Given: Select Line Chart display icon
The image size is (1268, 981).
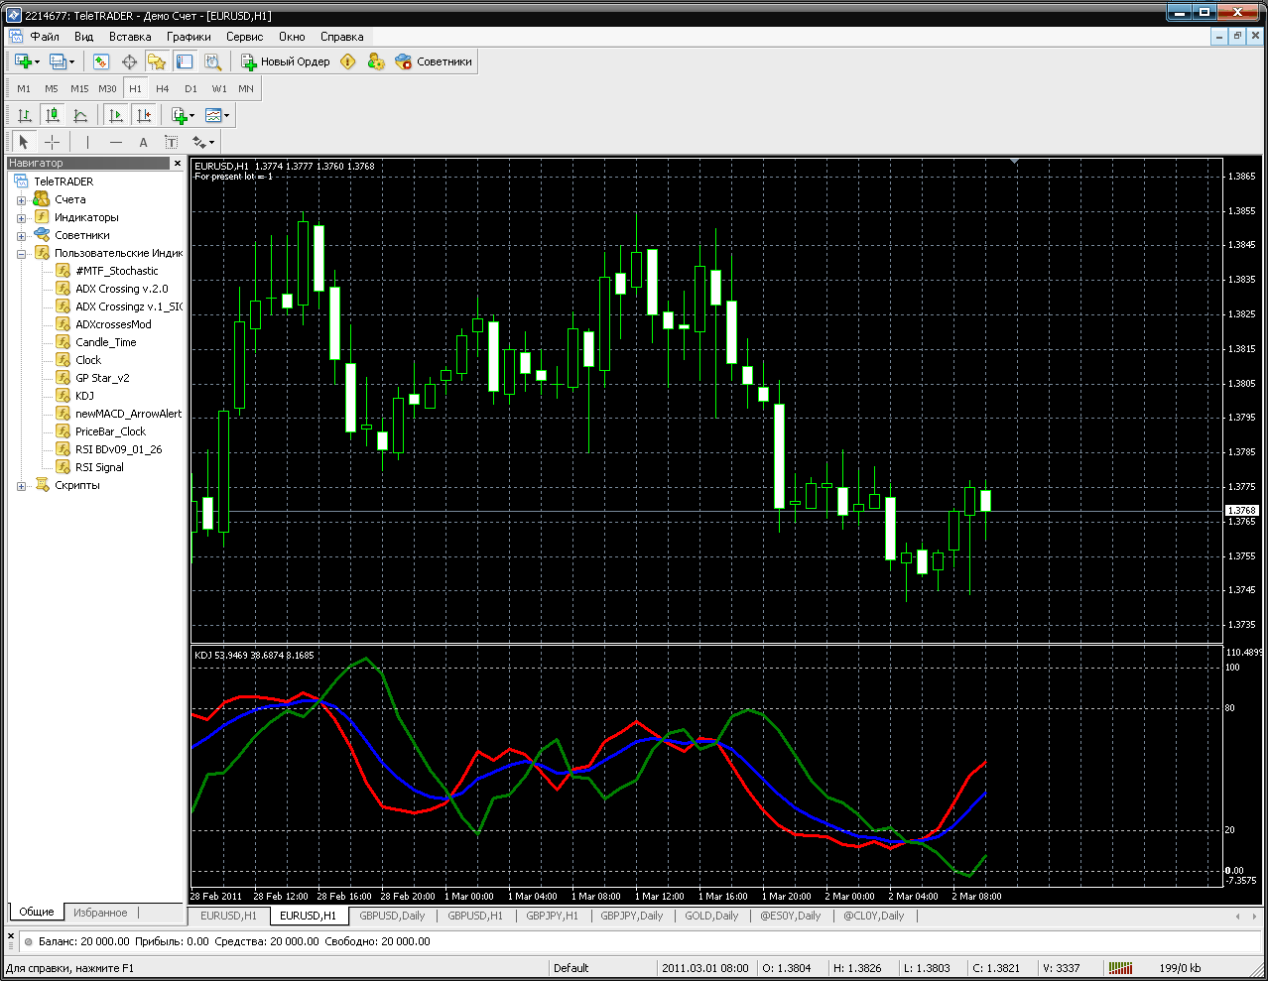Looking at the screenshot, I should [80, 115].
